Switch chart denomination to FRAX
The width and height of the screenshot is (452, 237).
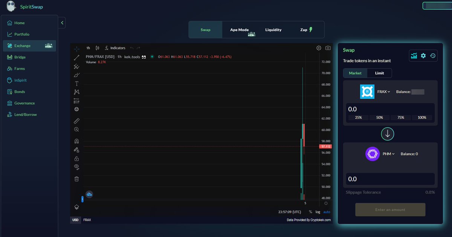point(87,220)
